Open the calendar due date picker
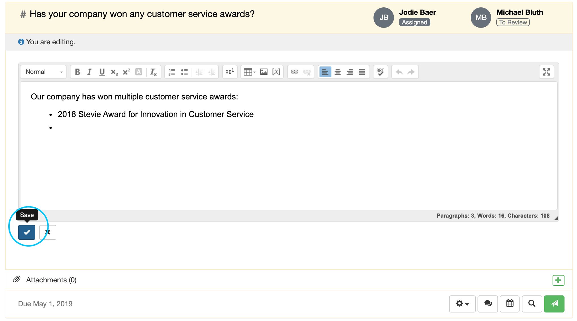 coord(510,304)
